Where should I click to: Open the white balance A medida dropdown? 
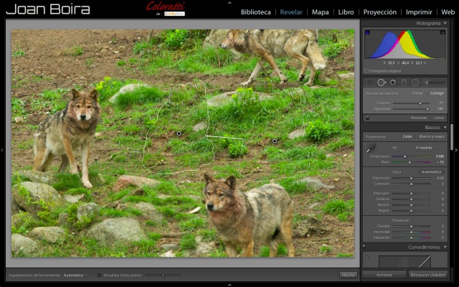pos(425,148)
